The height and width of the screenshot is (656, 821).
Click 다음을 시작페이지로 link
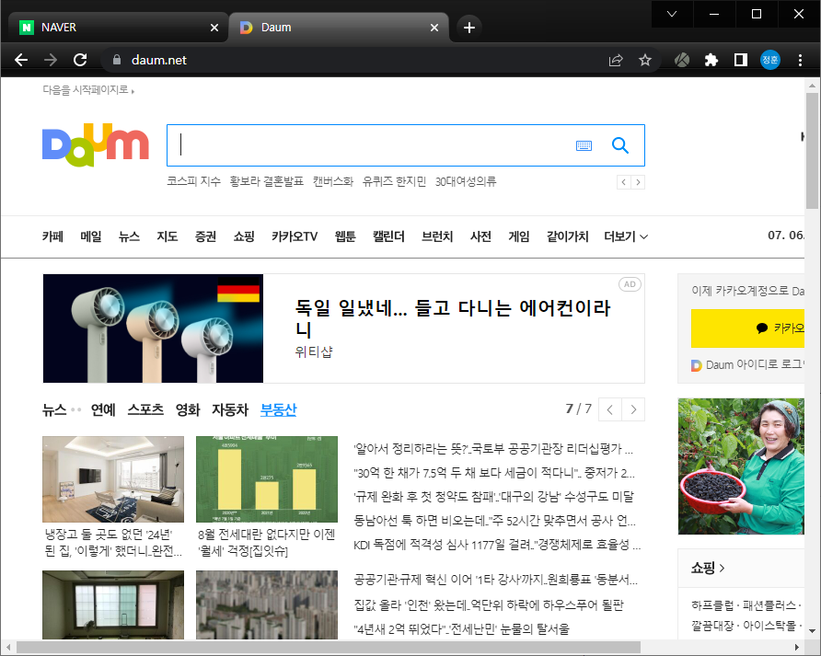click(x=88, y=90)
